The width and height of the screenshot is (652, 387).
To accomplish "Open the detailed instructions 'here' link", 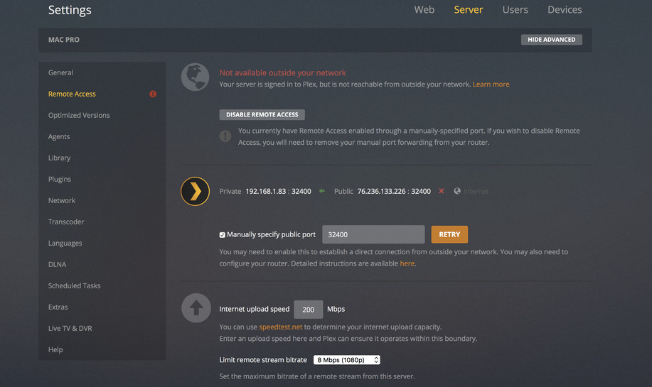I will tap(407, 263).
